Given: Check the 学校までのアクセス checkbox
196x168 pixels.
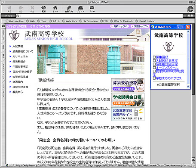Looking at the screenshot, I should pos(154,78).
